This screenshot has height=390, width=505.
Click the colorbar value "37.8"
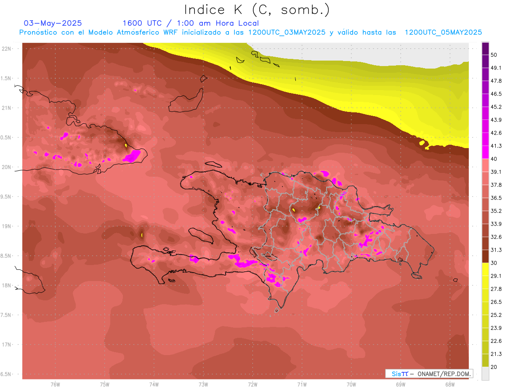[x=497, y=185]
